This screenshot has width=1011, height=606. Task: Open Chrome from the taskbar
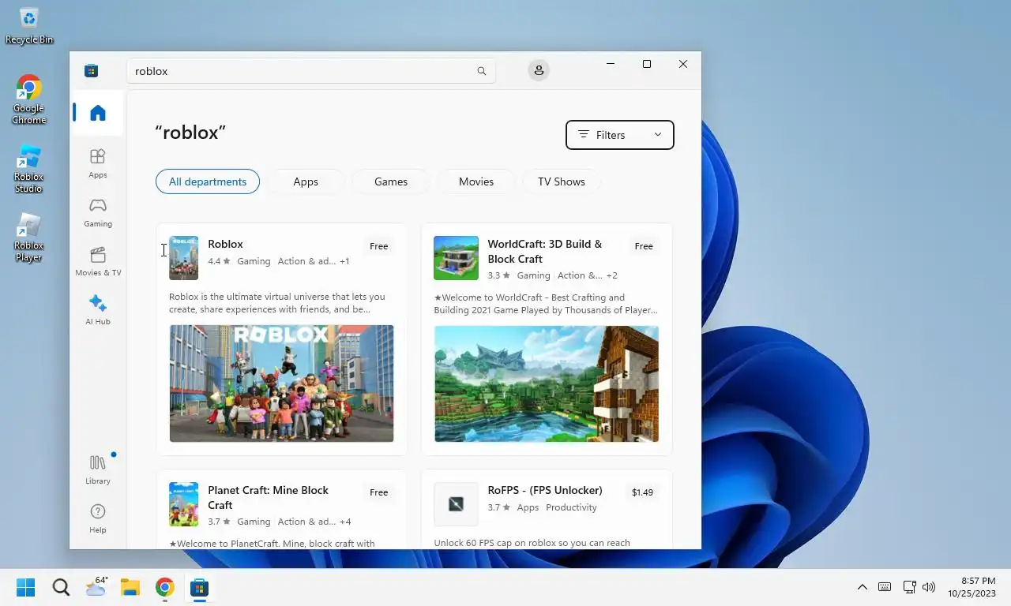point(164,587)
